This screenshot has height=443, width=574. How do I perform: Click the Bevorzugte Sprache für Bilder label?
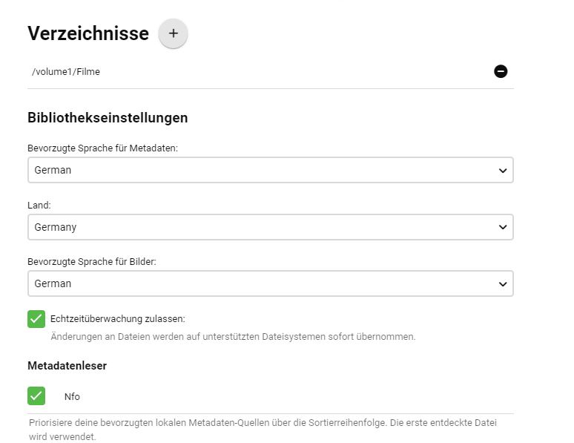(x=92, y=261)
